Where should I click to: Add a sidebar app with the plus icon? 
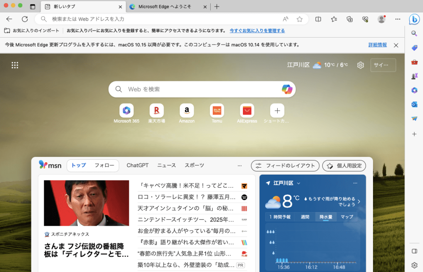(414, 134)
